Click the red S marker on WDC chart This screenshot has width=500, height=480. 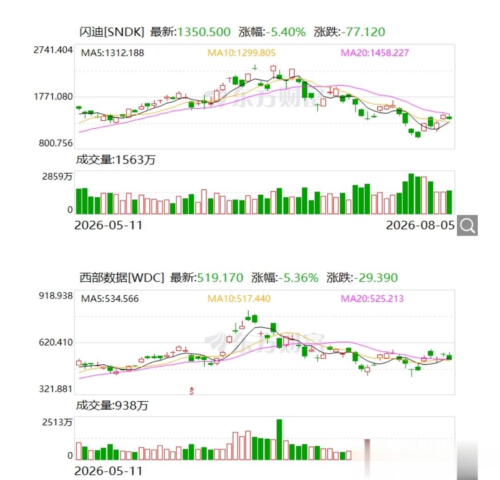tap(191, 391)
